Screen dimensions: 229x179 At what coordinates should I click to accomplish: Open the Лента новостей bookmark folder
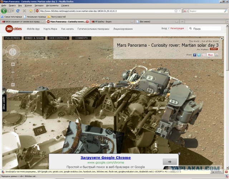click(57, 17)
